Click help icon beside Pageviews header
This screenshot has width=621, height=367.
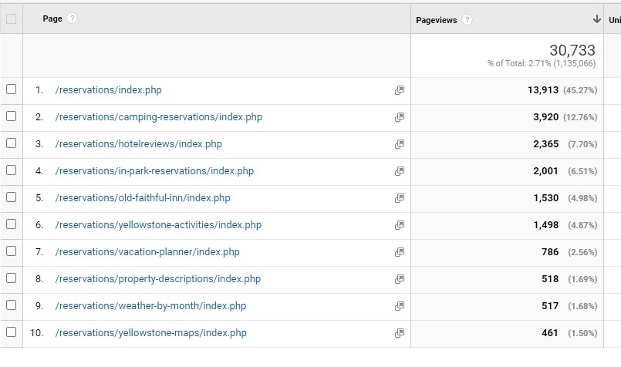(467, 19)
